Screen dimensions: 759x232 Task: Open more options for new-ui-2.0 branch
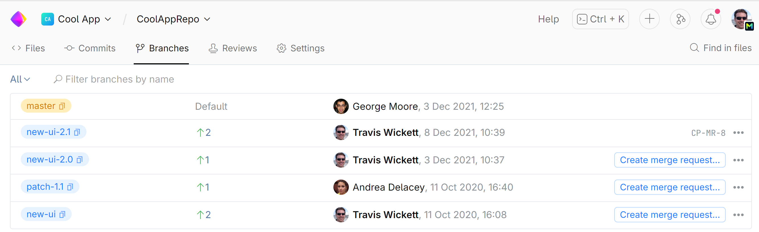point(739,160)
